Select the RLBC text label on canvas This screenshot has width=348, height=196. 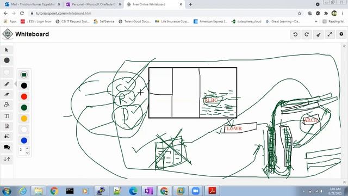click(211, 100)
